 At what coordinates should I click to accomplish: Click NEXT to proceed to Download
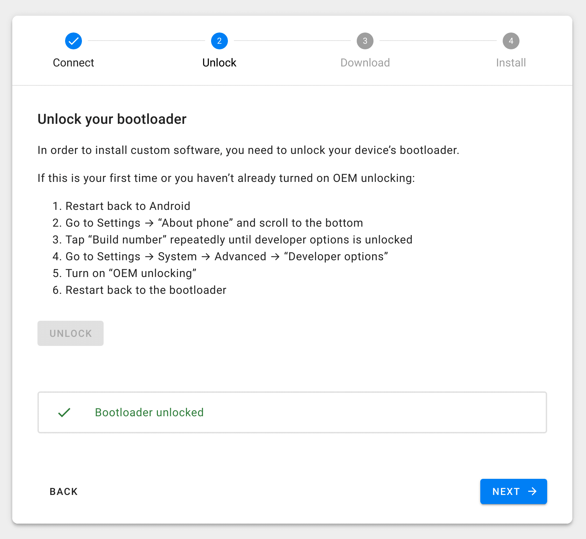click(513, 491)
